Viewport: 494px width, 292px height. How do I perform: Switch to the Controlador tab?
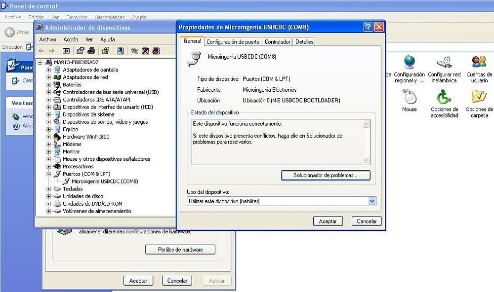277,42
